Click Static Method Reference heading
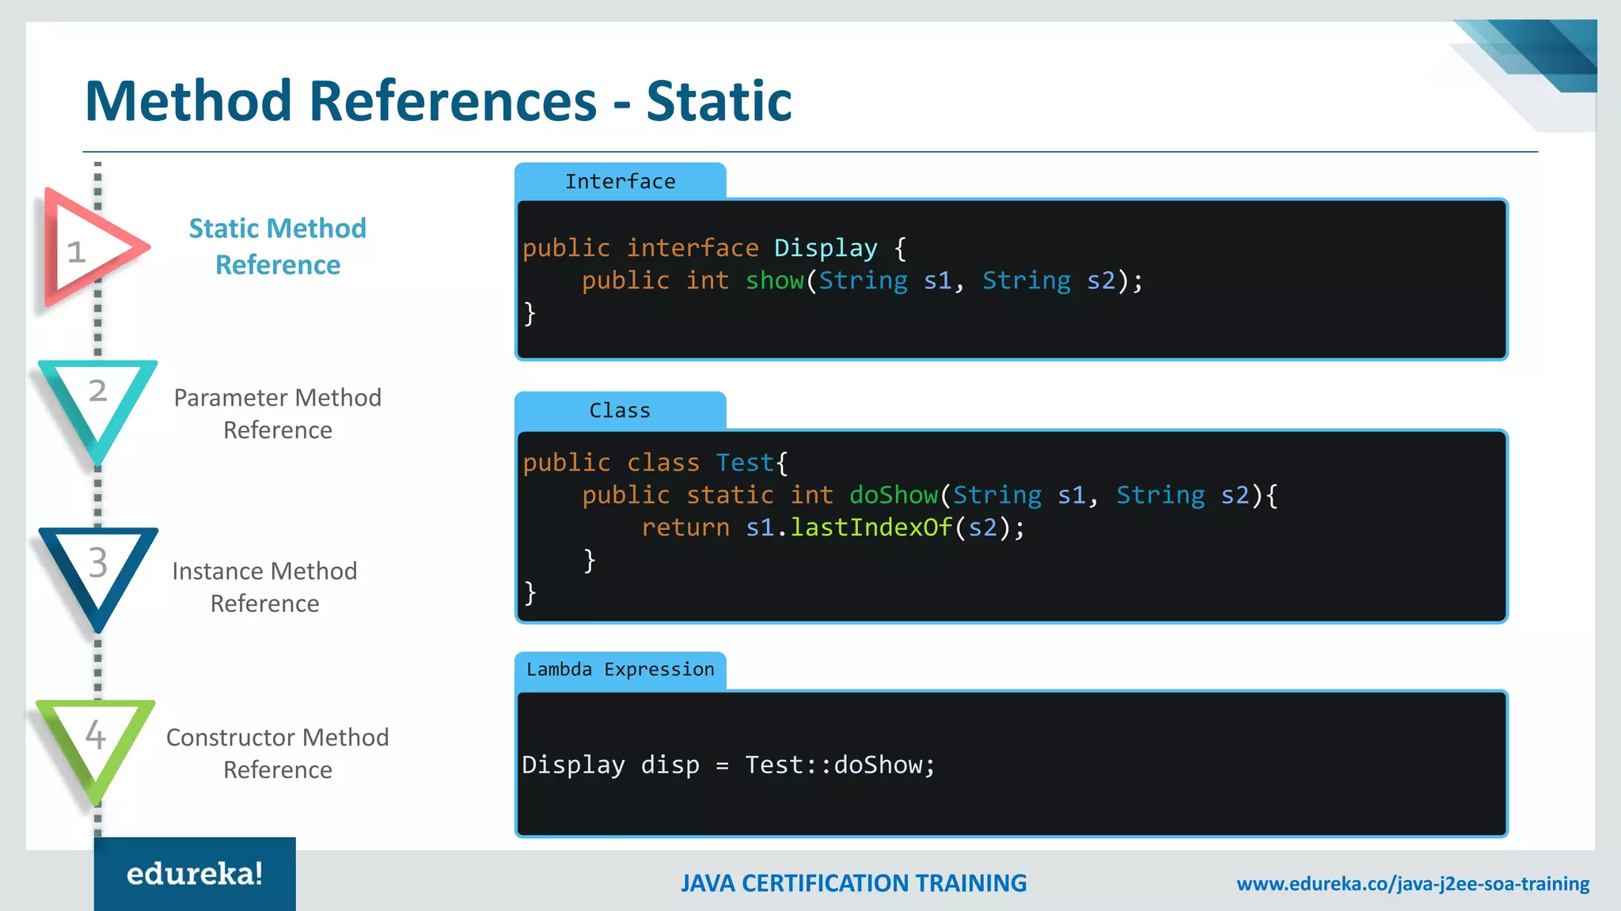This screenshot has height=911, width=1621. (278, 246)
